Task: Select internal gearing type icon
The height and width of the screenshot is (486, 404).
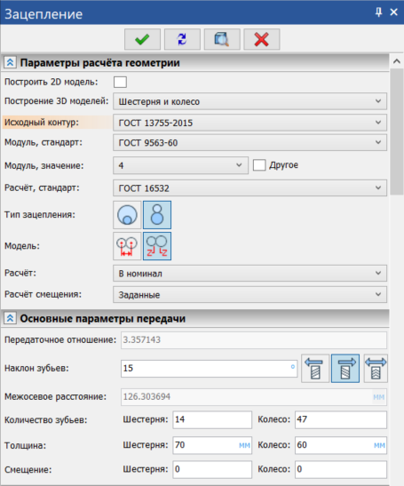Action: pos(127,215)
